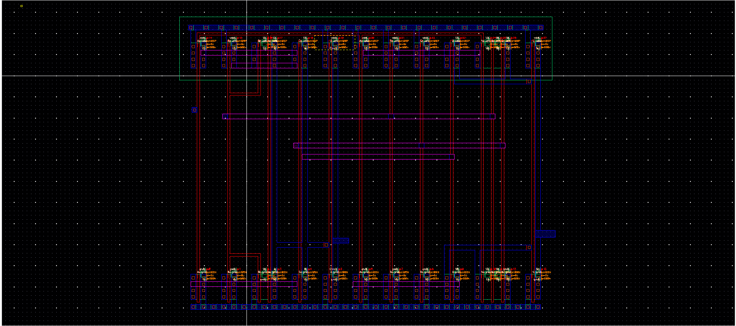Select the left magenta poly bar in the NMOS row
This screenshot has width=736, height=326.
point(244,284)
